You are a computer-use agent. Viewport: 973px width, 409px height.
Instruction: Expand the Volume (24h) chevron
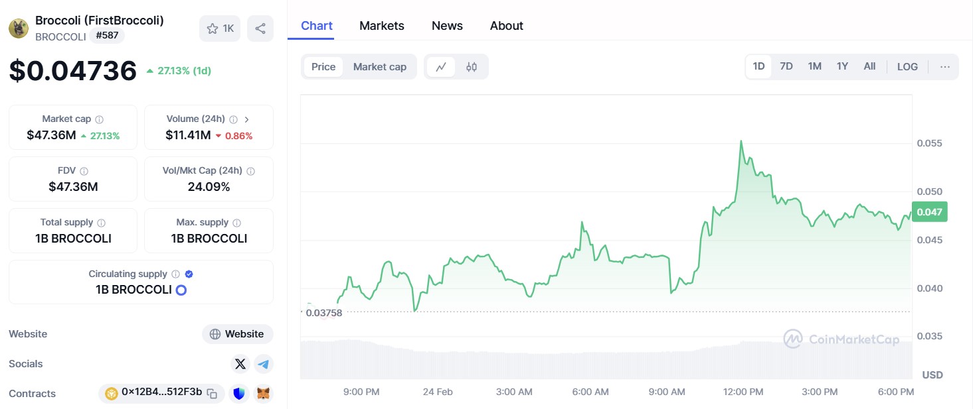pyautogui.click(x=247, y=119)
